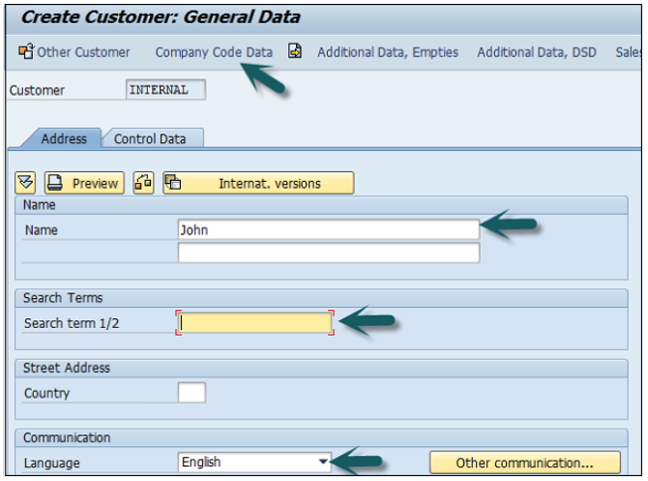Click the Internat. versions button label
648x481 pixels.
click(270, 183)
